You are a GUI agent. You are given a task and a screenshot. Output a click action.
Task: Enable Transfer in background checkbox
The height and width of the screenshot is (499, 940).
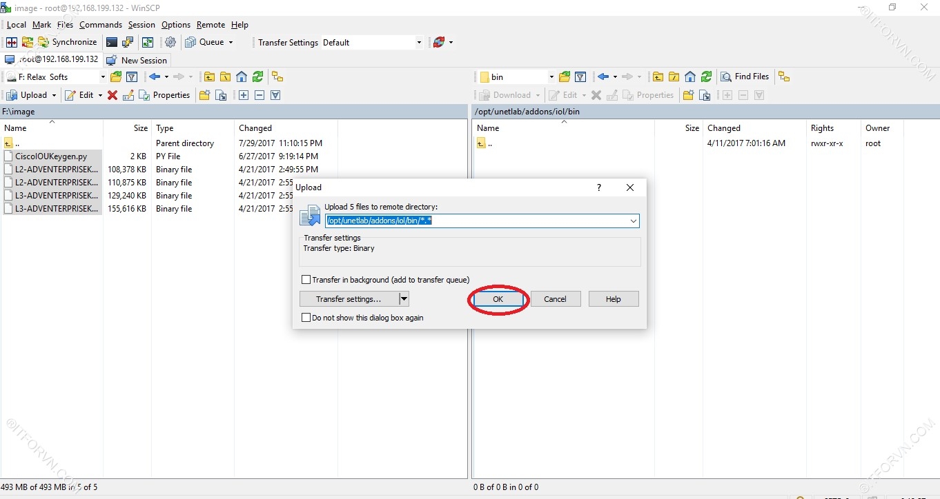(306, 280)
